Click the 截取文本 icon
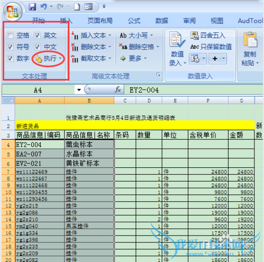Screen dimensions: 264x262 coord(75,59)
